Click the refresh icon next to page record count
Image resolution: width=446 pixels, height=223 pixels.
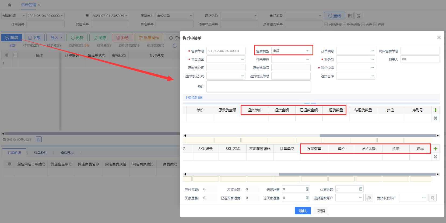tap(39, 139)
